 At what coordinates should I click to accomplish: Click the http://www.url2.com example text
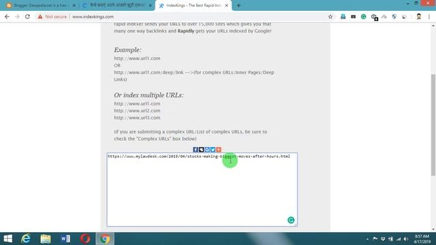coord(137,110)
